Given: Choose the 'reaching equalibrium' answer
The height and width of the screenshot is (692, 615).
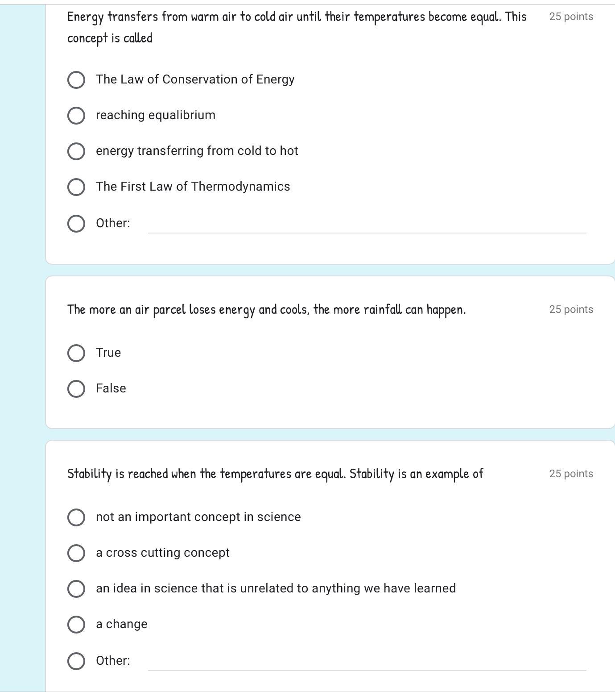Looking at the screenshot, I should click(x=76, y=116).
